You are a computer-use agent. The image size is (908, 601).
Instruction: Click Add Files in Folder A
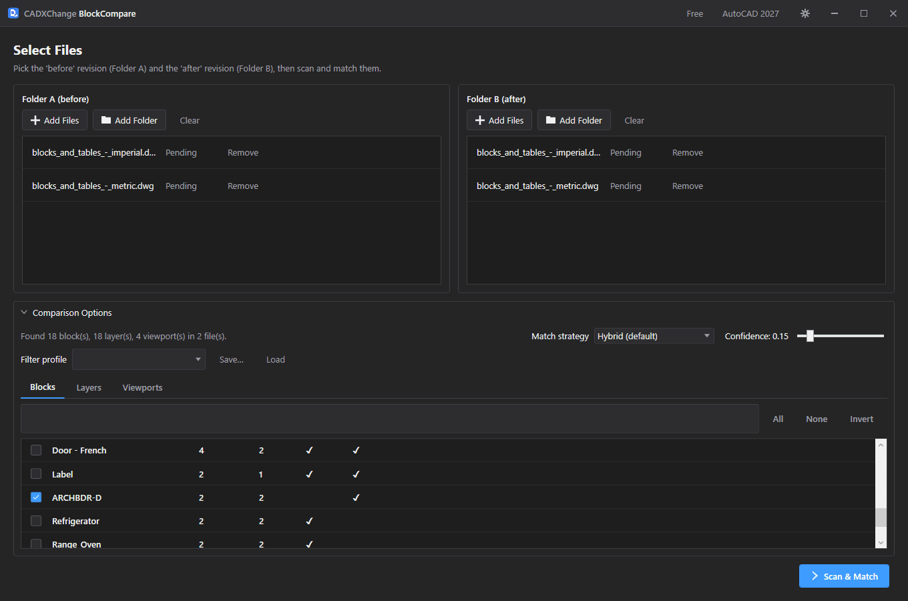click(55, 120)
